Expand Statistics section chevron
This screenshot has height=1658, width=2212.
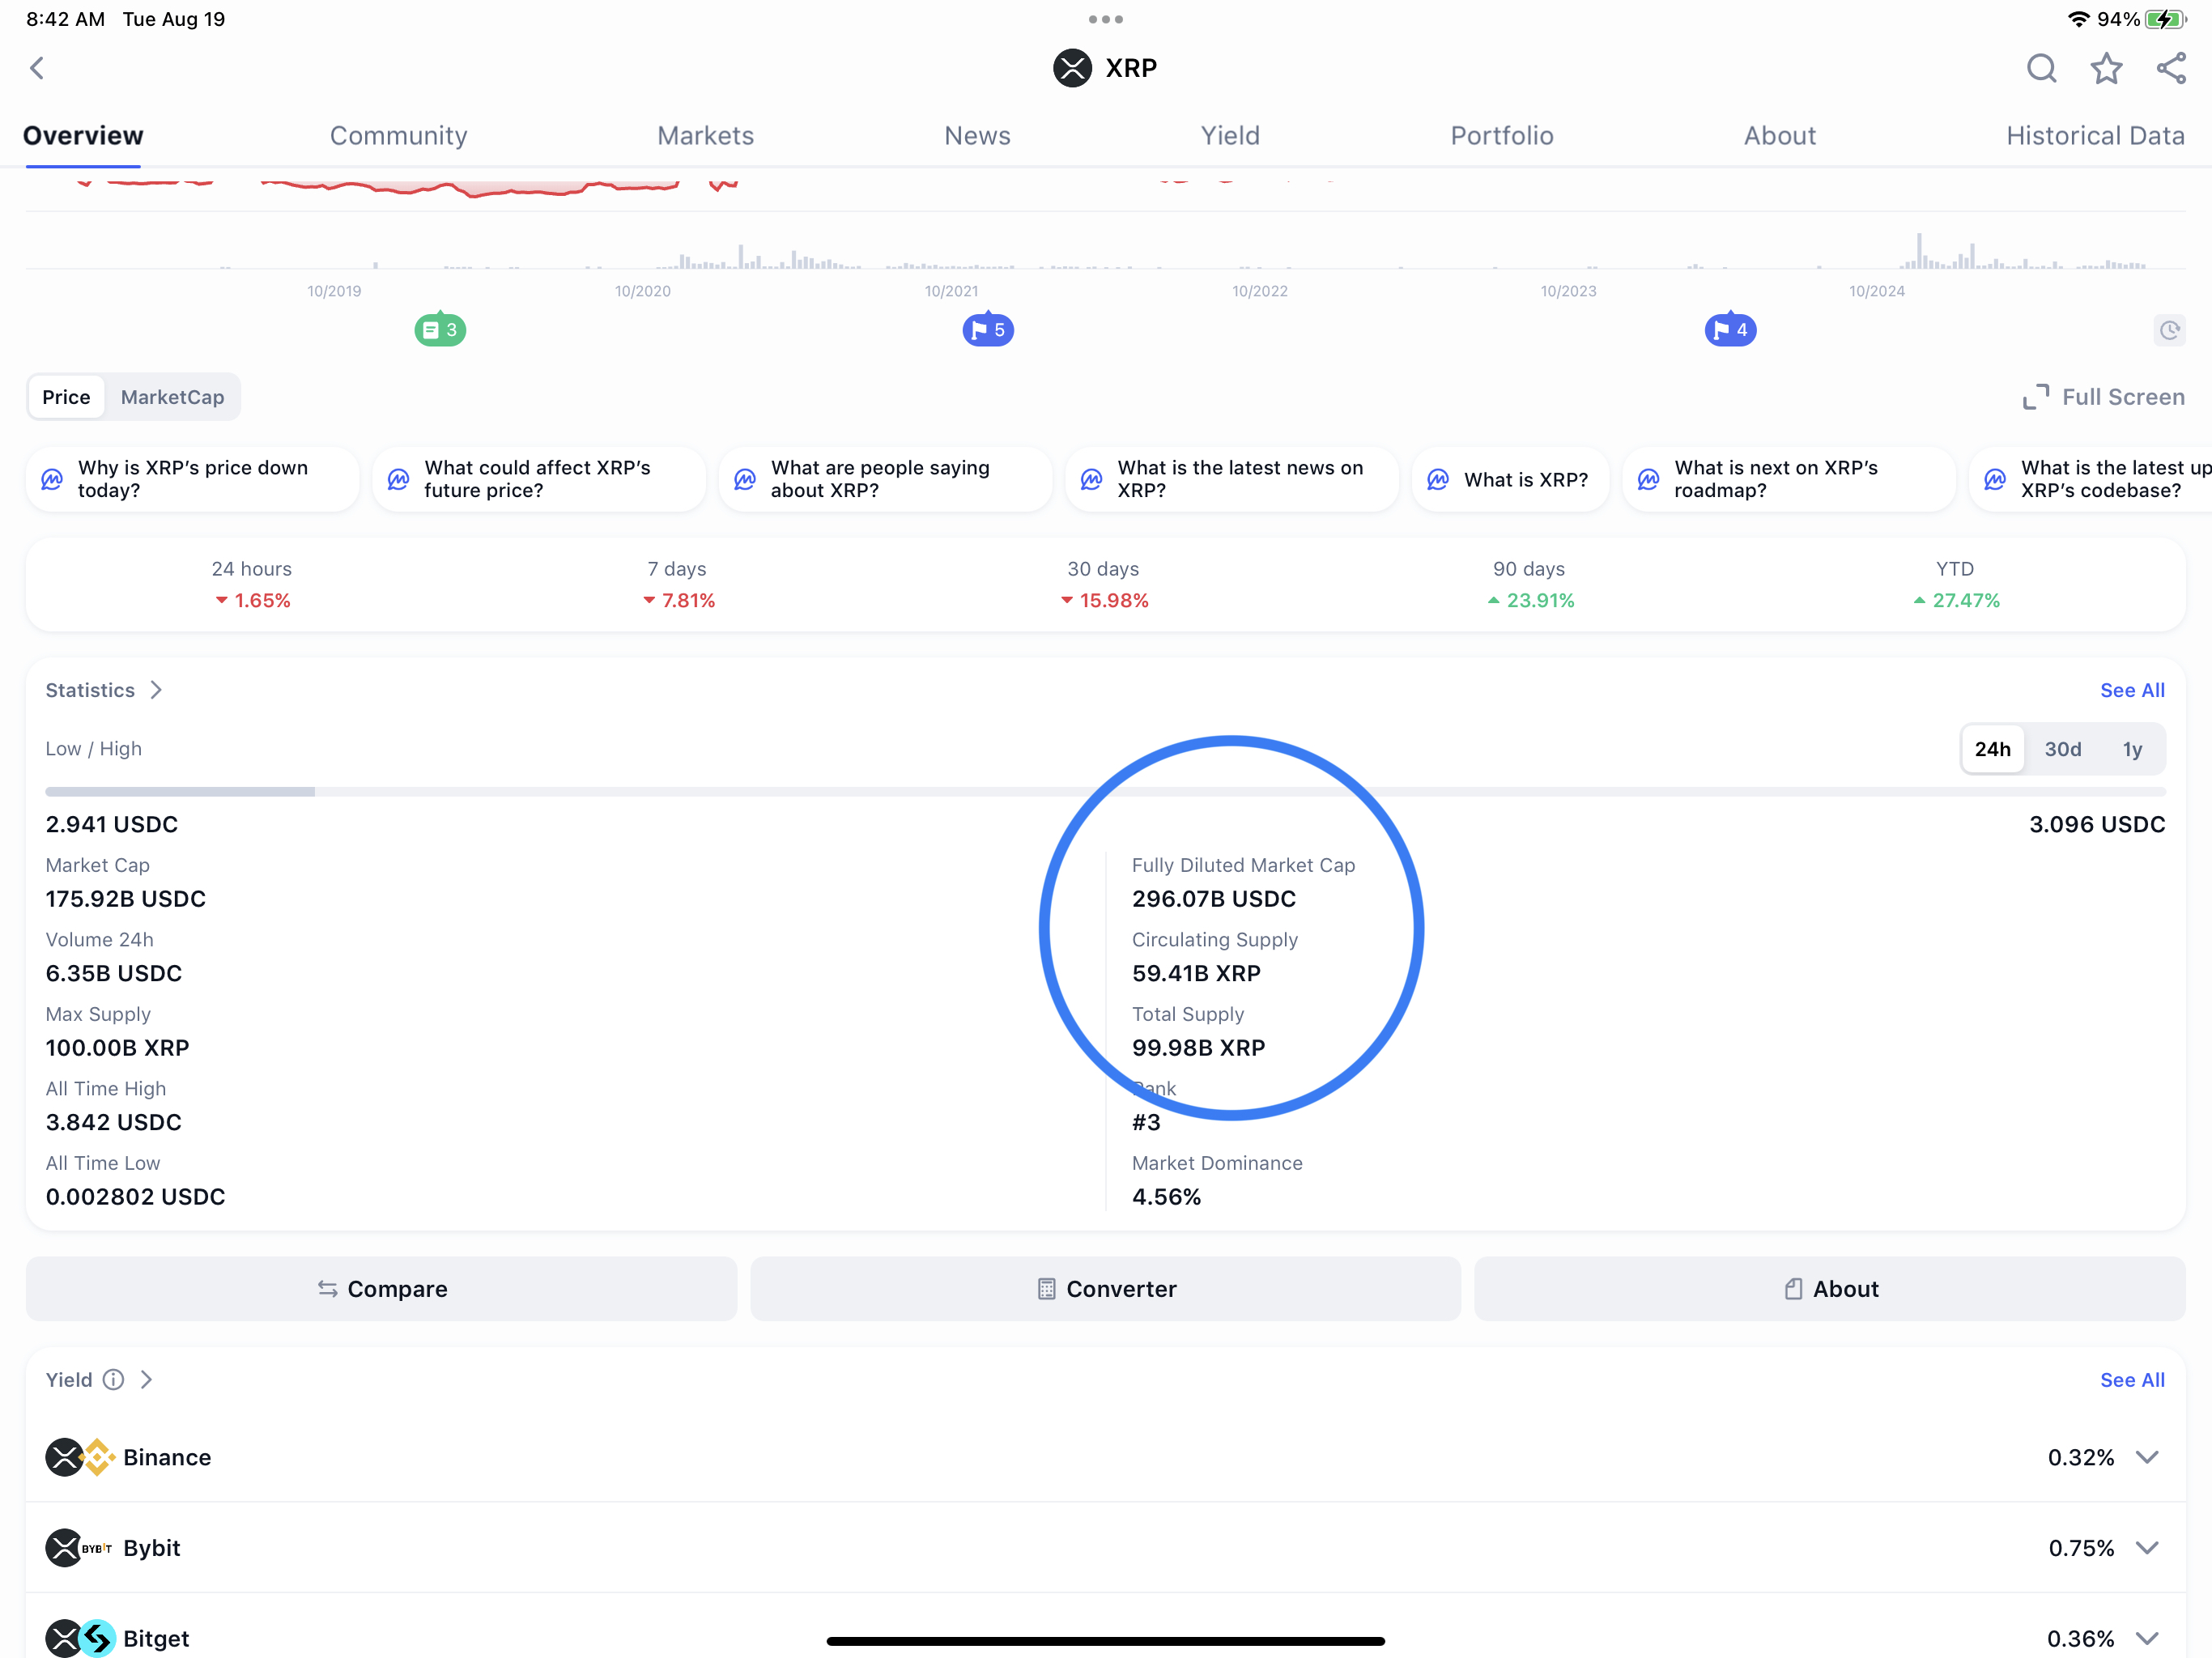[156, 690]
